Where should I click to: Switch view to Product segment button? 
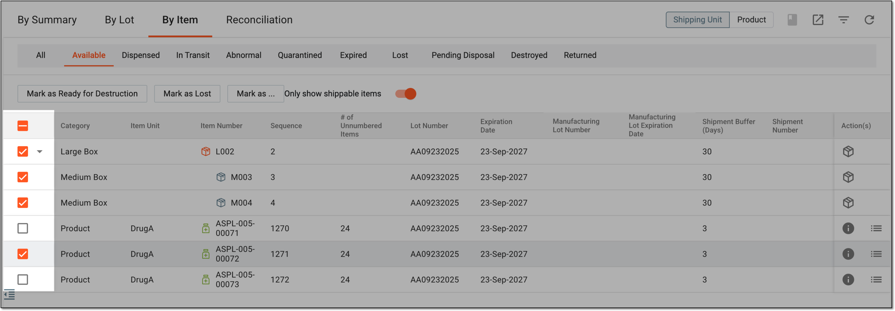coord(751,20)
